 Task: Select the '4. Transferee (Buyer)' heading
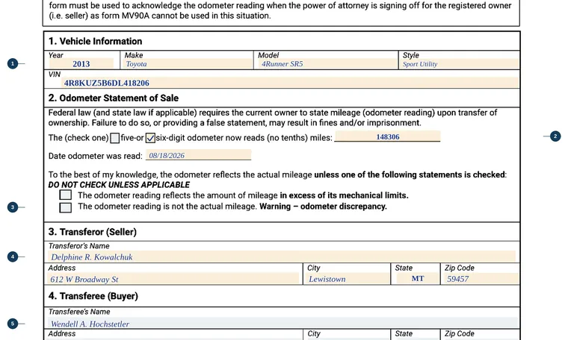click(x=93, y=296)
